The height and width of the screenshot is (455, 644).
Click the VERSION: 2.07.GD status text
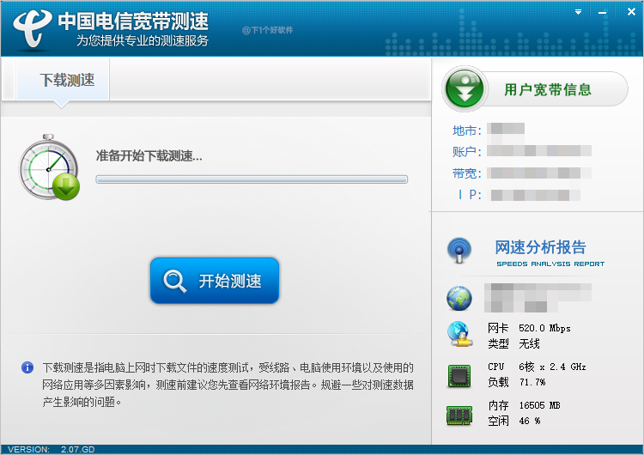pyautogui.click(x=52, y=449)
